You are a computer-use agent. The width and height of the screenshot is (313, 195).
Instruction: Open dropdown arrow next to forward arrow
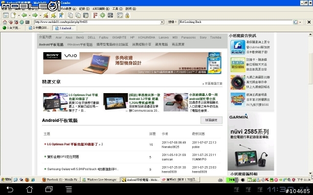[x=40, y=16]
